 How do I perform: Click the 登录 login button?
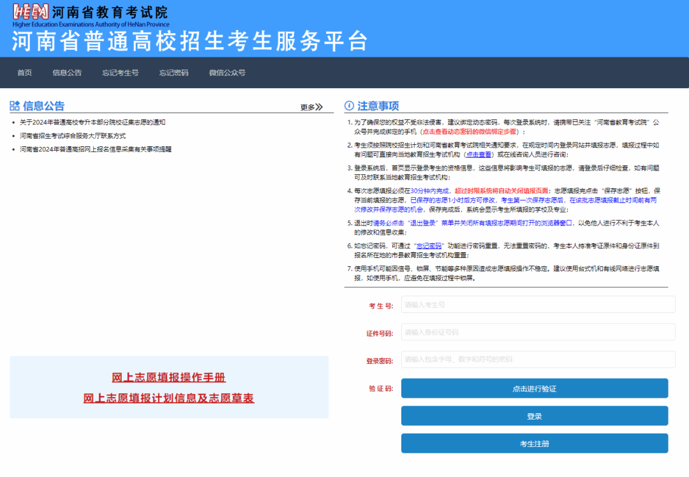534,416
